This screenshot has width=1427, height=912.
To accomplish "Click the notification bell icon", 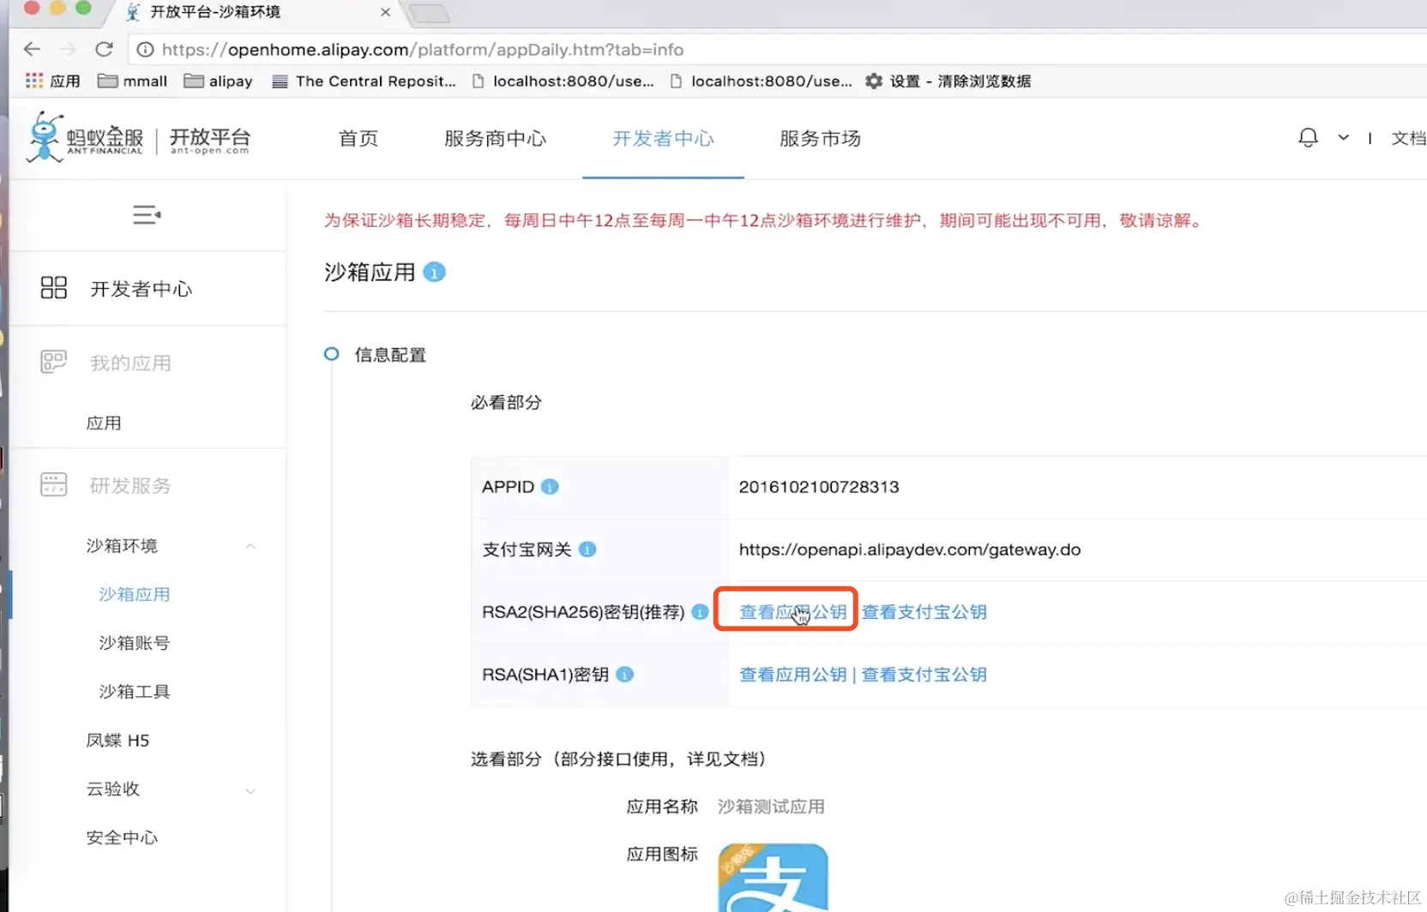I will coord(1308,137).
